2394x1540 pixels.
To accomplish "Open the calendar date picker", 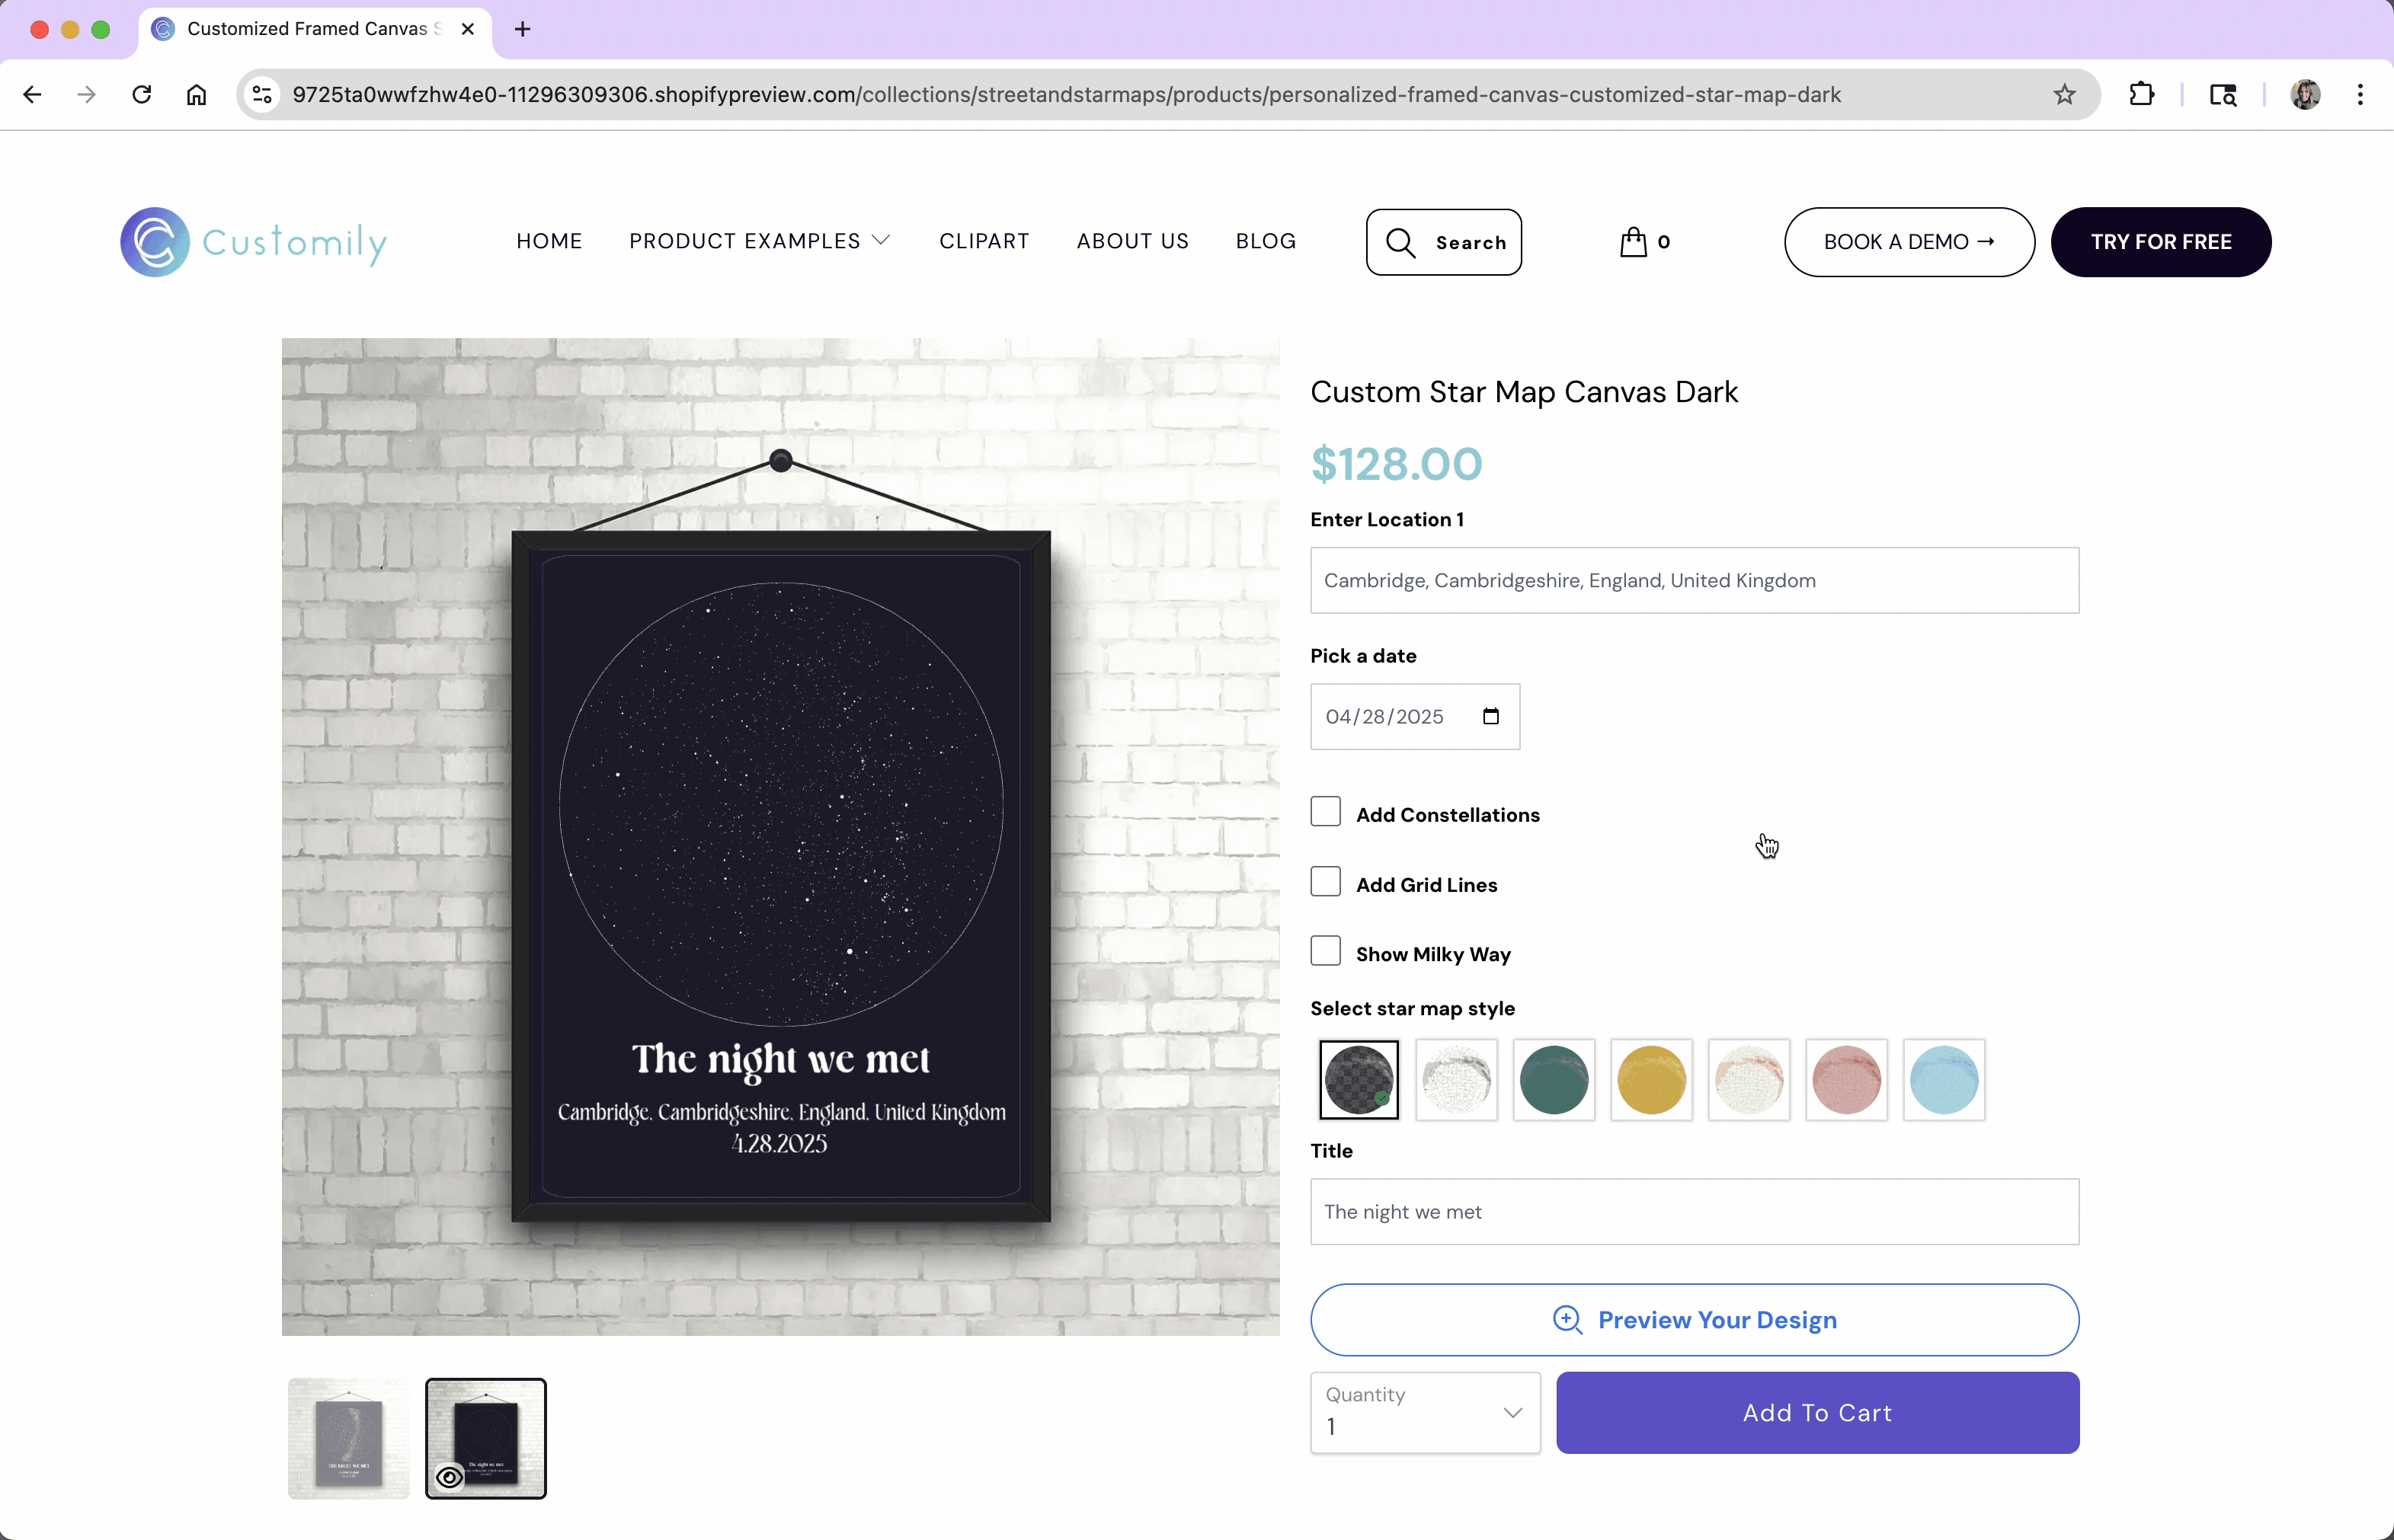I will 1490,716.
